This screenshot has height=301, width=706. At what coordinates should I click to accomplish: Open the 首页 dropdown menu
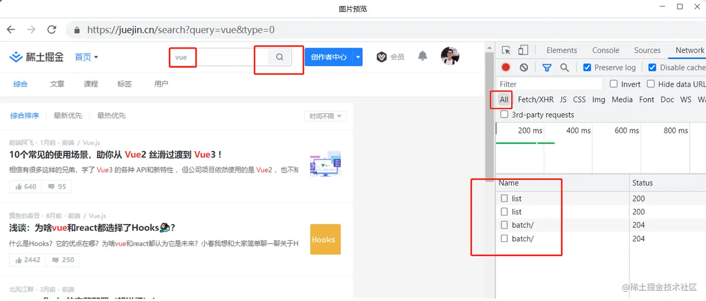coord(86,57)
